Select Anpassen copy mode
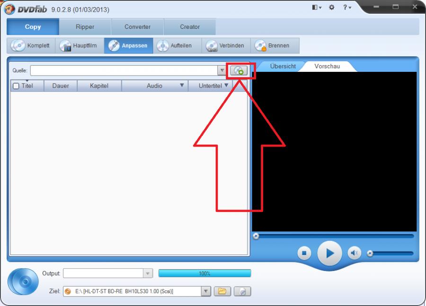426x306 pixels. [128, 45]
